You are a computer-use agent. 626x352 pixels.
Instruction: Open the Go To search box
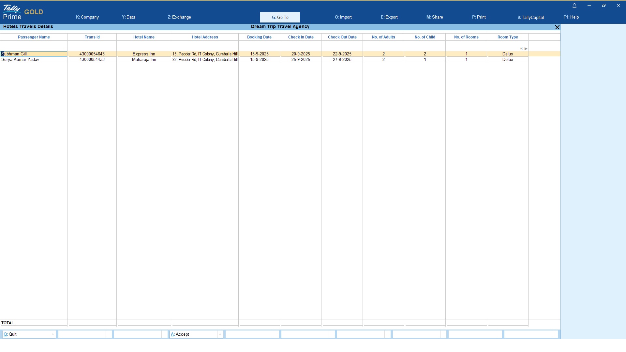tap(280, 17)
